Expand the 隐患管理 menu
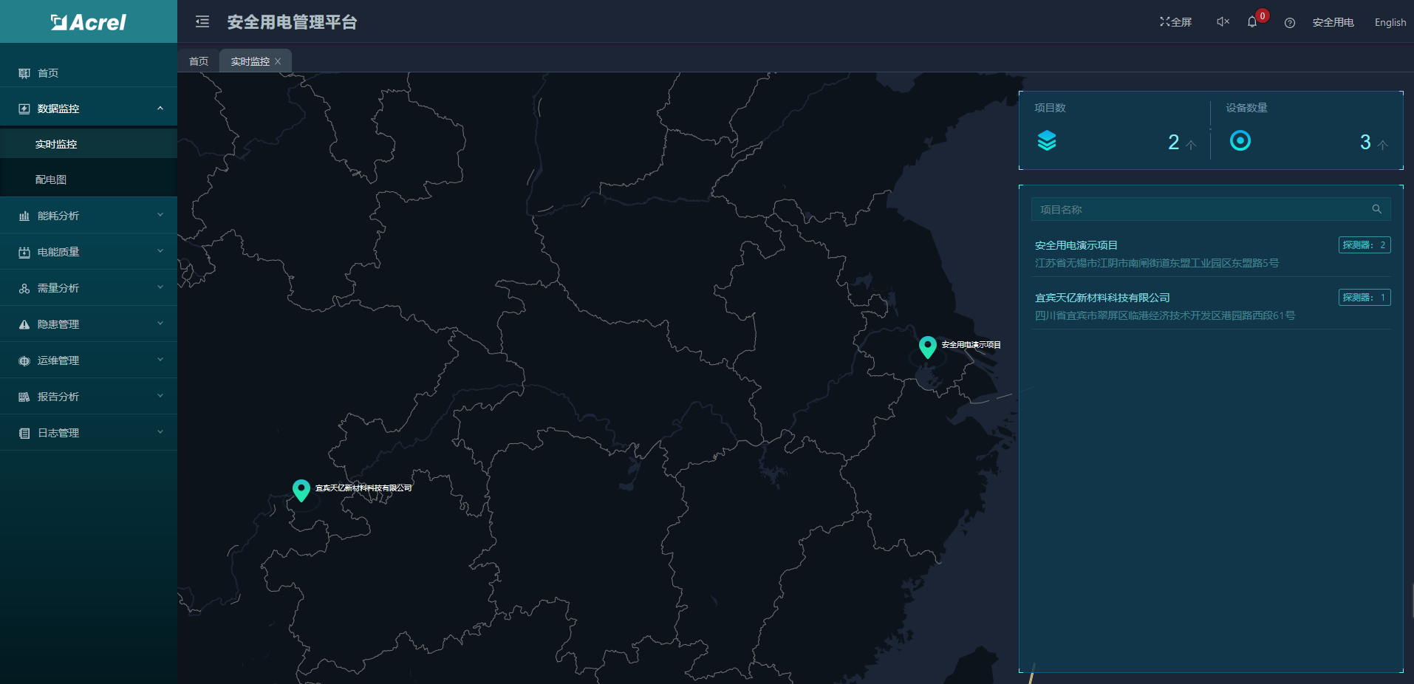This screenshot has height=684, width=1414. click(89, 324)
